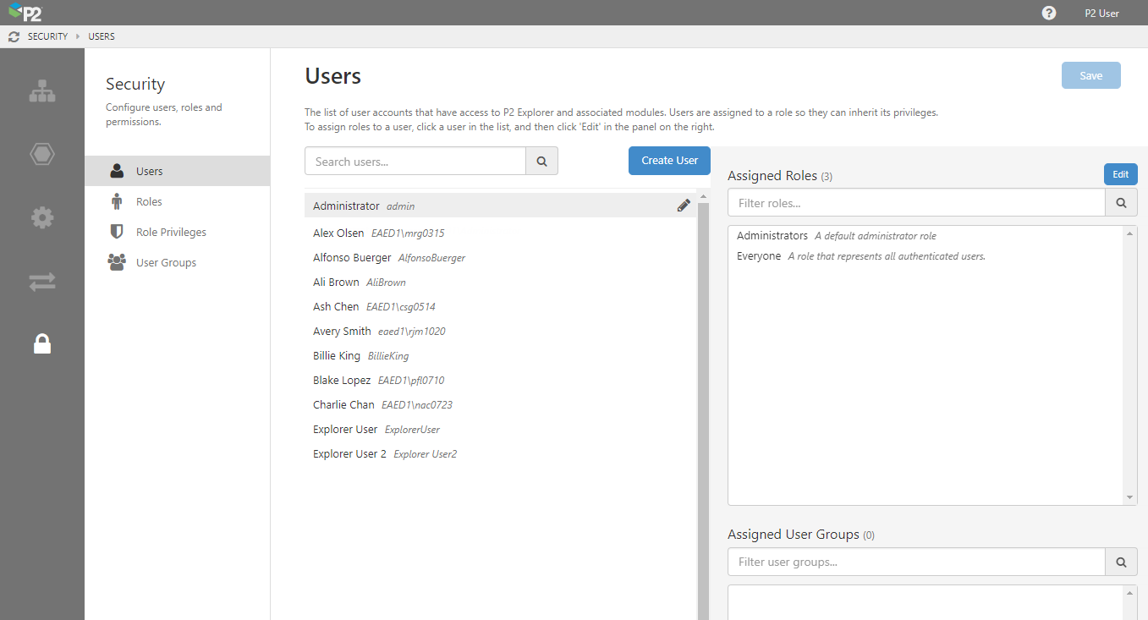Open the gear settings icon in sidebar

[42, 218]
